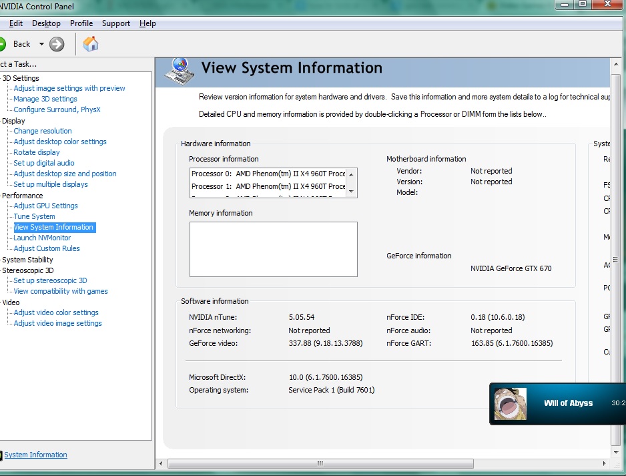Open the Profile menu

(x=81, y=23)
